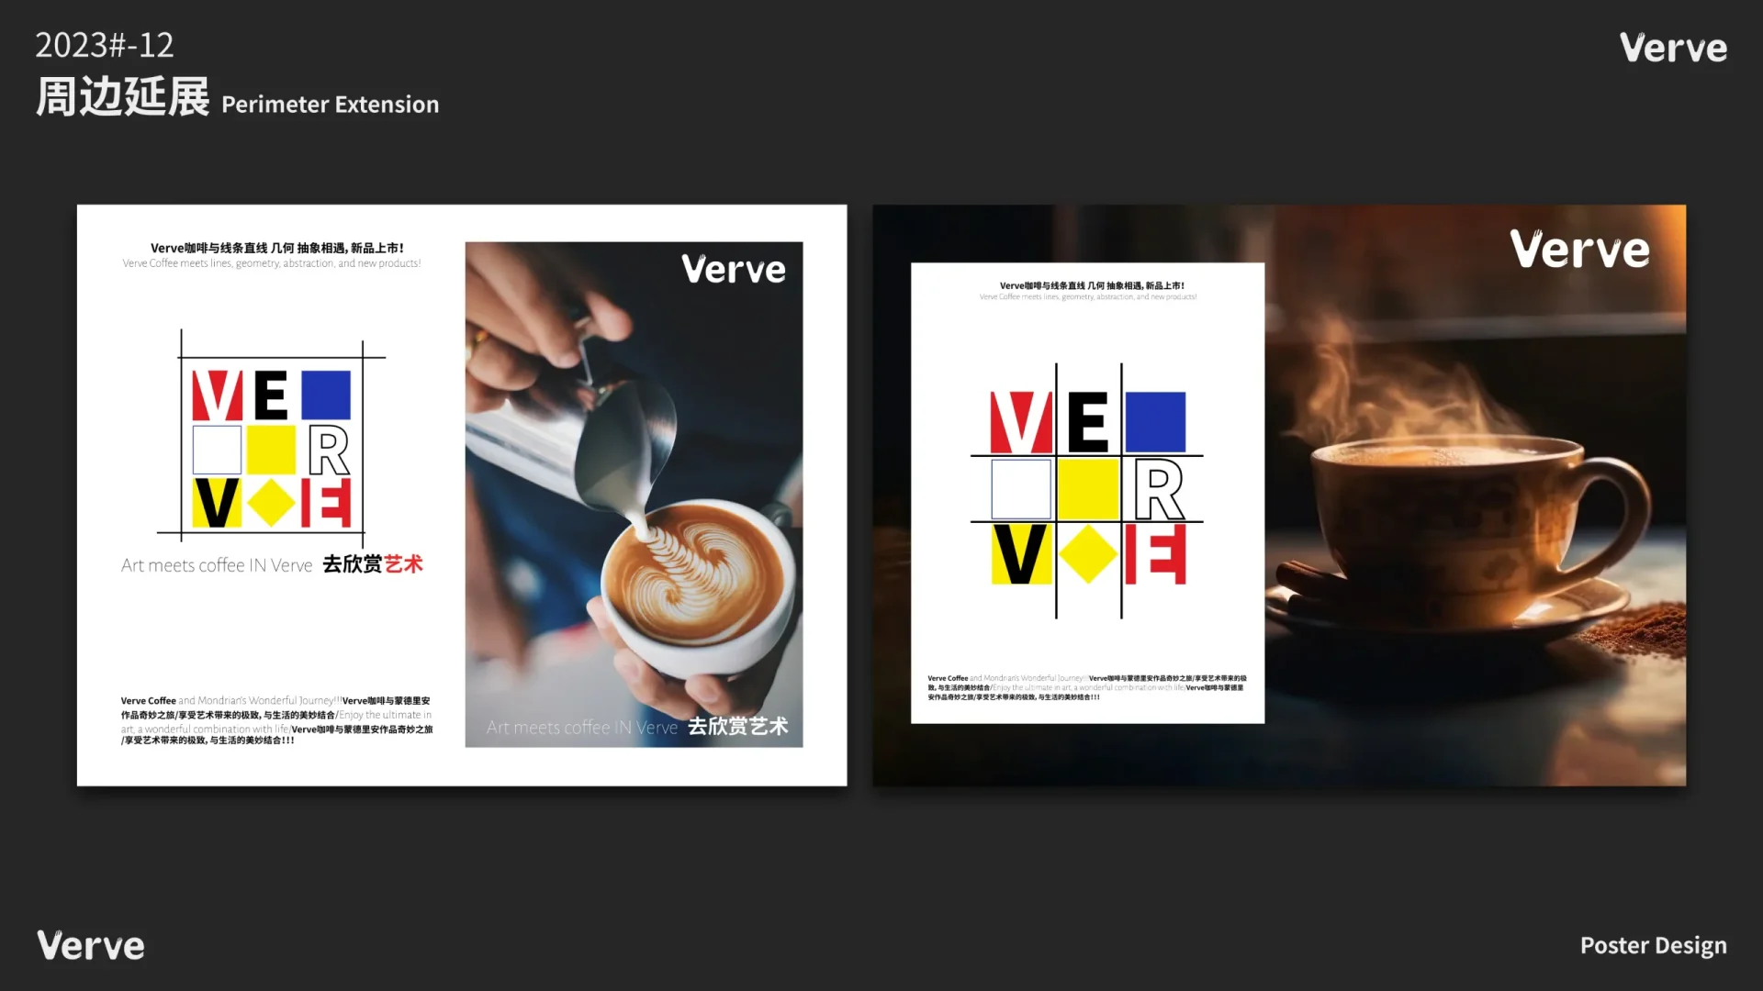
Task: Click the Perimeter Extension subtitle
Action: (x=330, y=105)
